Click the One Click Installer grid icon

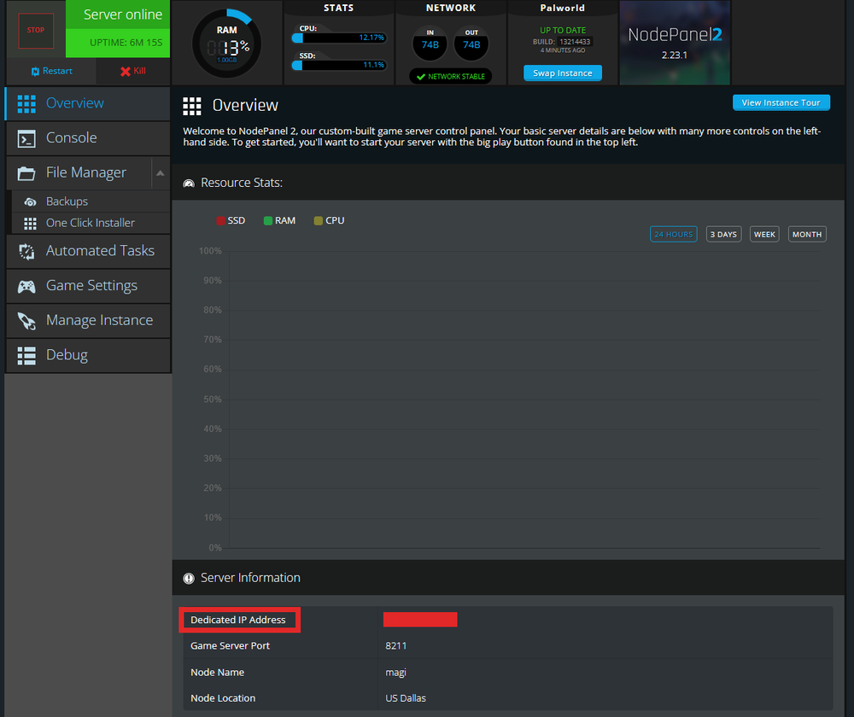[31, 222]
